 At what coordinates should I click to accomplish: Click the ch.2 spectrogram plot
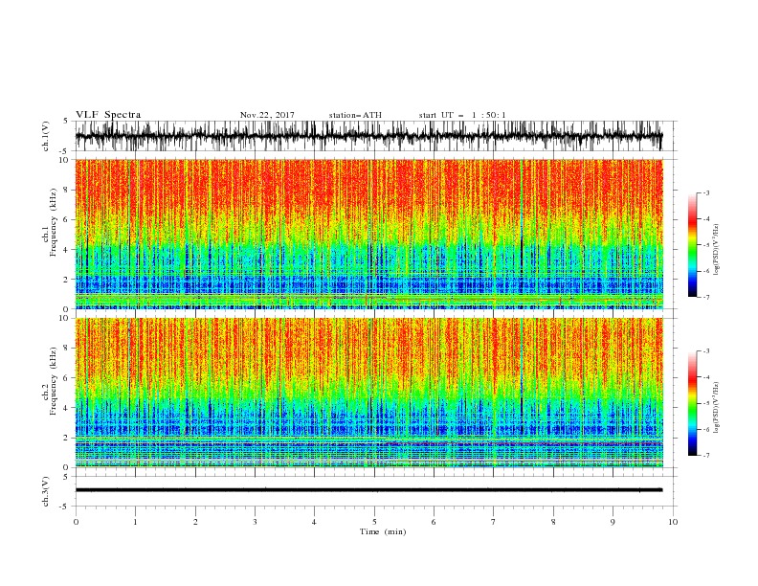tap(368, 393)
